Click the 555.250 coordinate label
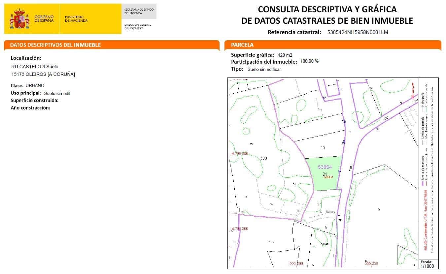This screenshot has height=274, width=446. (x=371, y=263)
